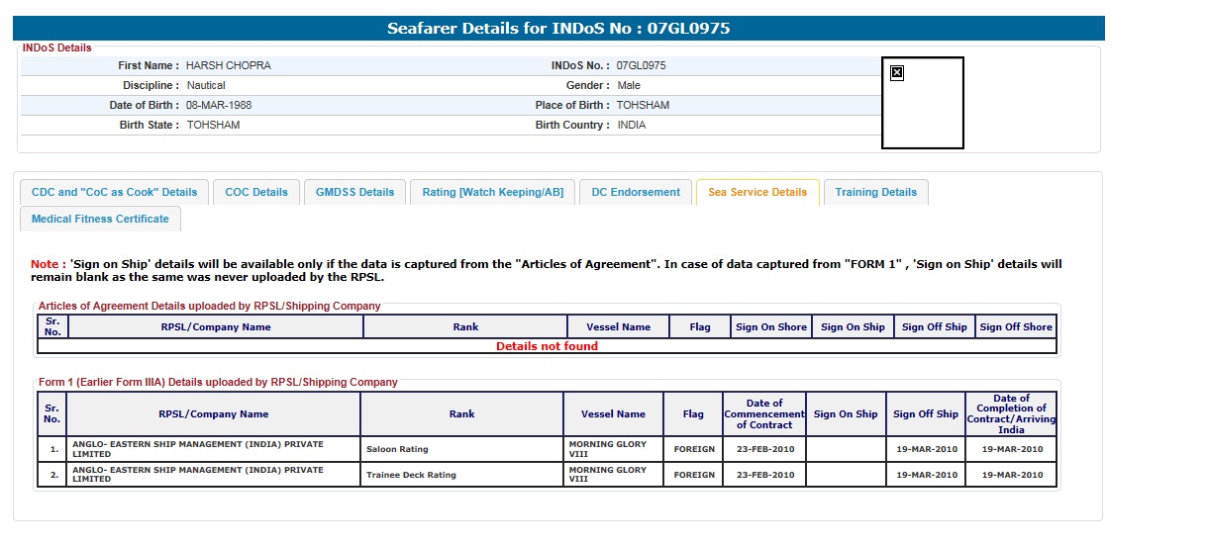
Task: Open the GMDSS Details tab
Action: coord(354,192)
